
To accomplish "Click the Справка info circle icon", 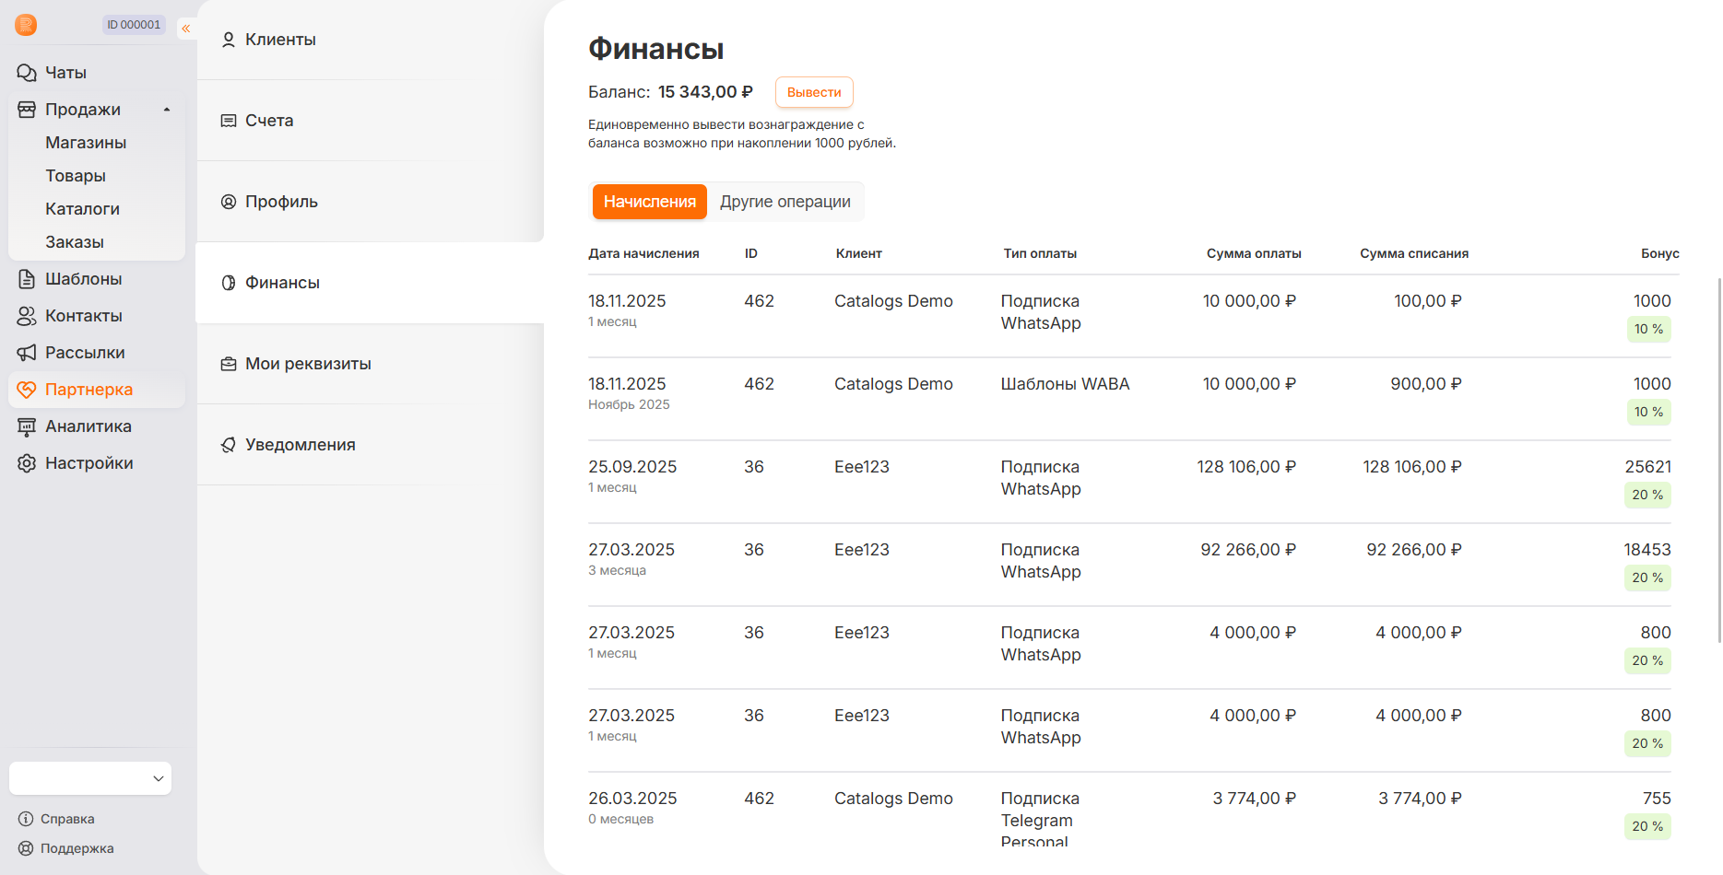I will [26, 819].
